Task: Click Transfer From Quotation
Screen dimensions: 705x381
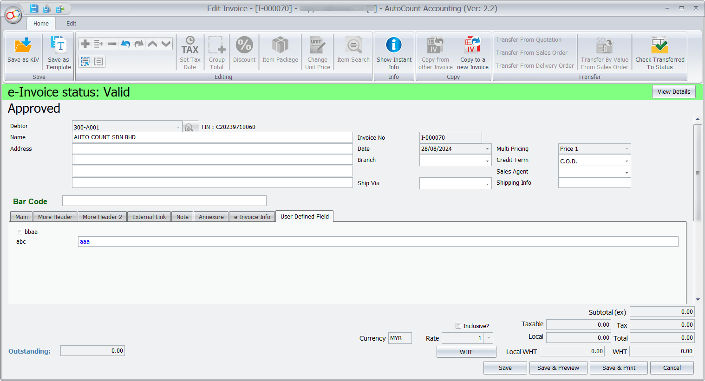Action: pyautogui.click(x=529, y=40)
